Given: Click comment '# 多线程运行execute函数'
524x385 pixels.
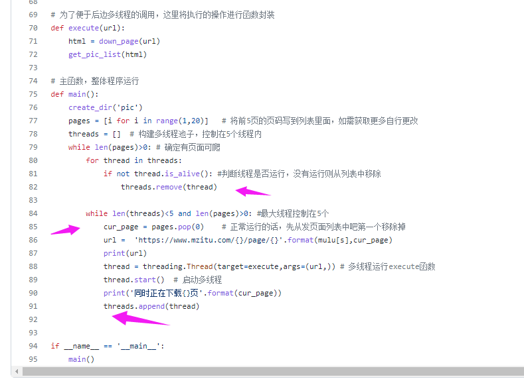Looking at the screenshot, I should [x=388, y=266].
